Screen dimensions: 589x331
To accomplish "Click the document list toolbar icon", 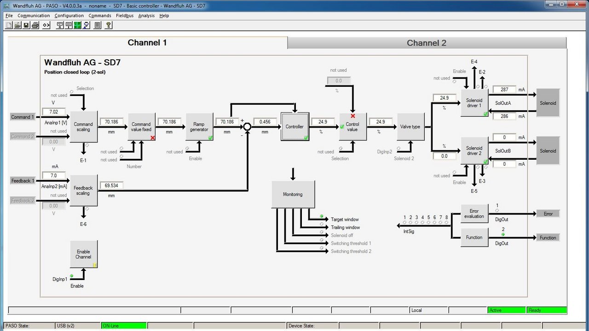I will [x=97, y=25].
